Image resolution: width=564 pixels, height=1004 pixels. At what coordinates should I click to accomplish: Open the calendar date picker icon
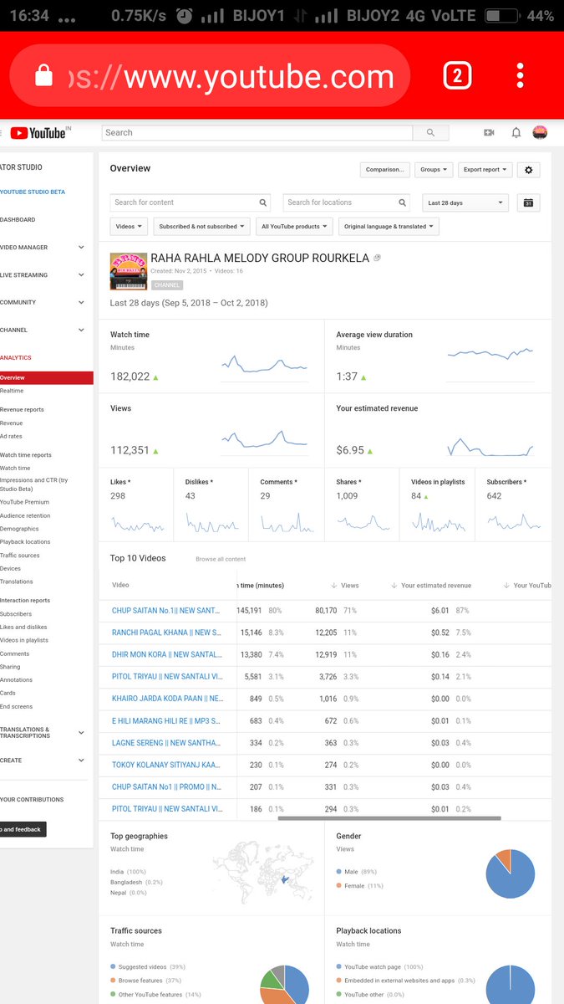(x=528, y=202)
